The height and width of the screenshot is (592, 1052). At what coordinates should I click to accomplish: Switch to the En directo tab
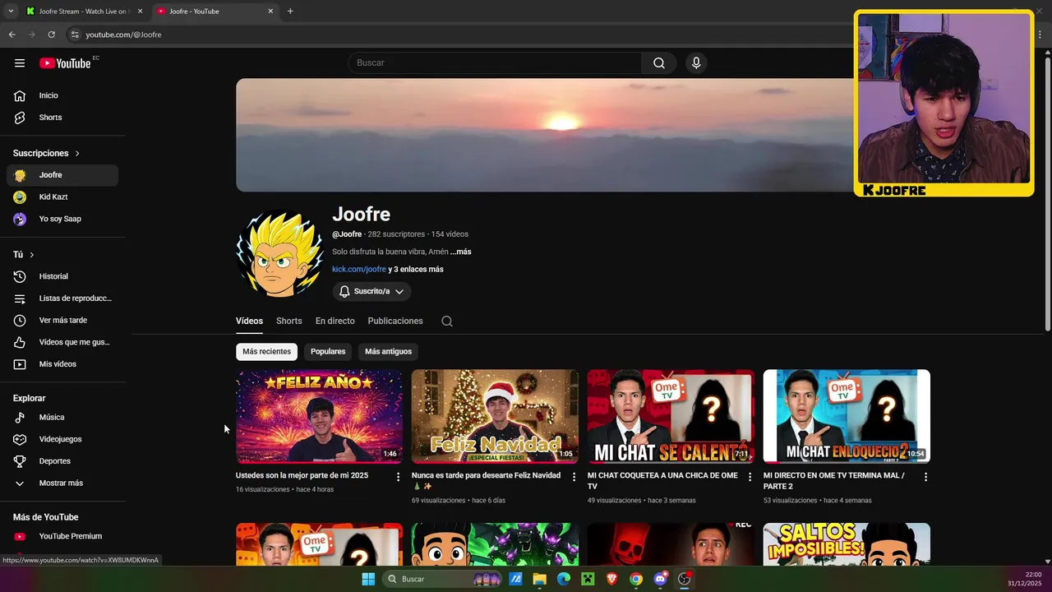click(335, 321)
